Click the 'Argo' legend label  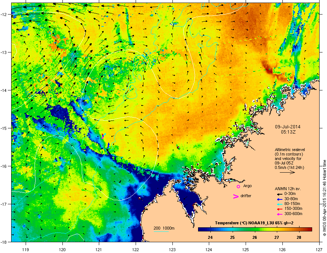pos(247,186)
